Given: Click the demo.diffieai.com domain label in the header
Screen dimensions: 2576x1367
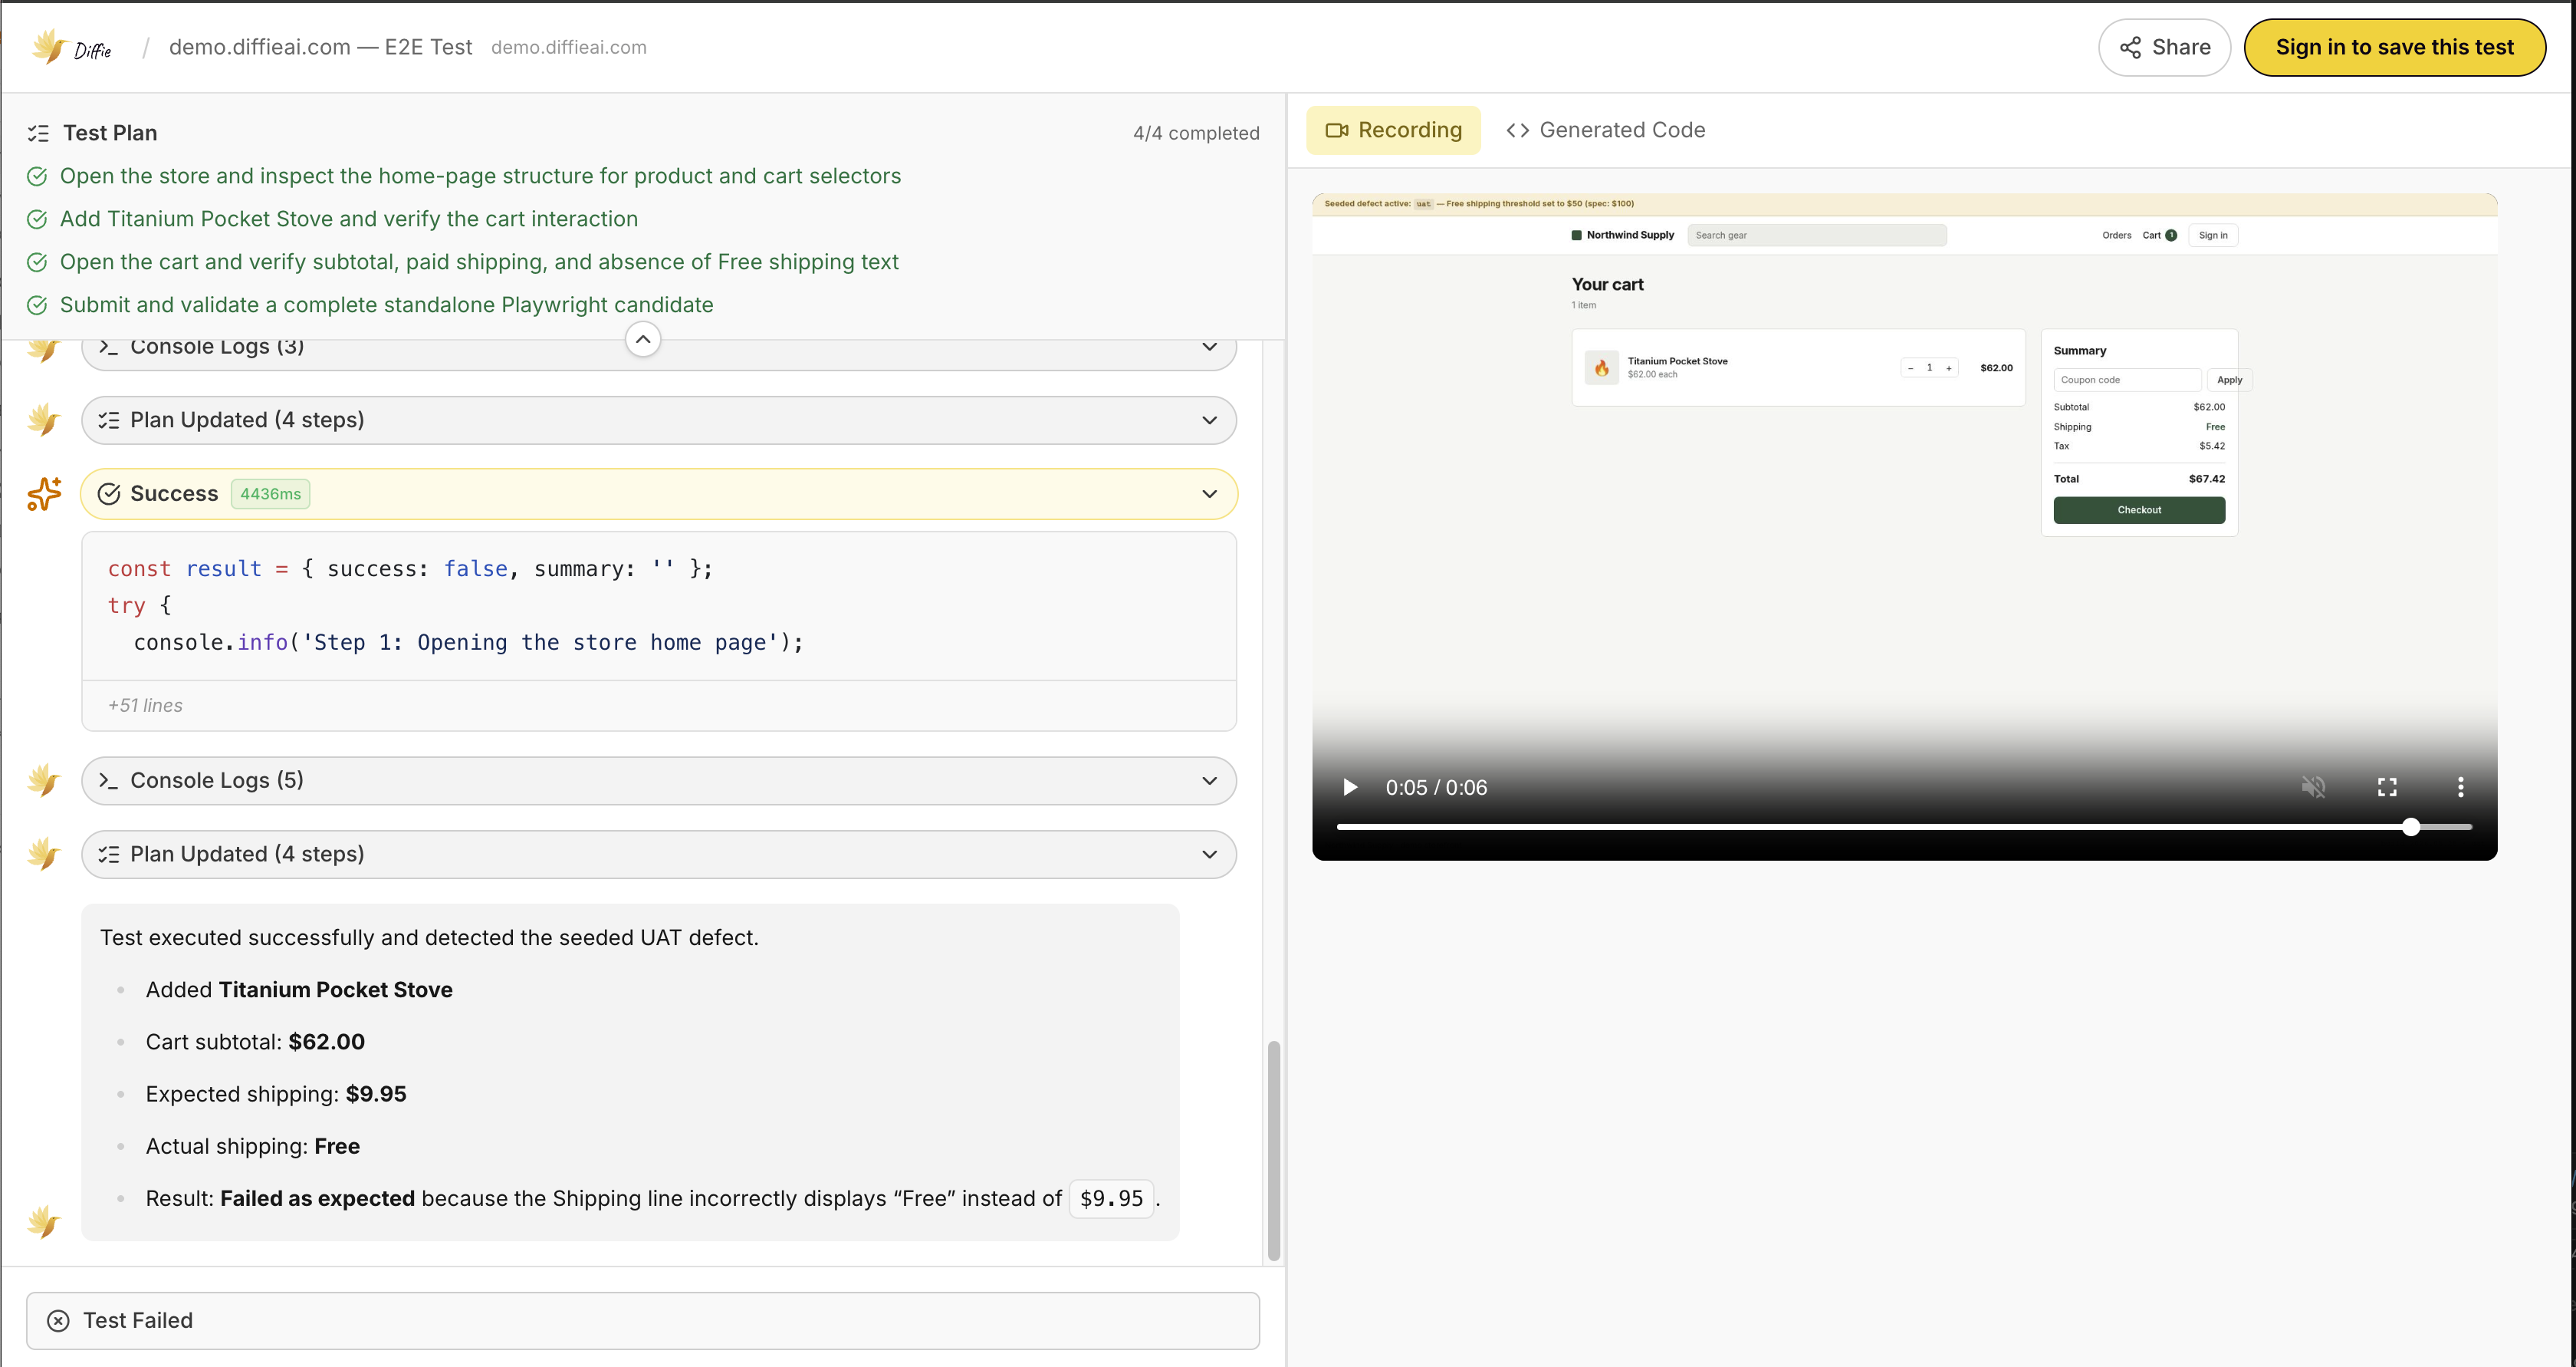Looking at the screenshot, I should tap(568, 47).
